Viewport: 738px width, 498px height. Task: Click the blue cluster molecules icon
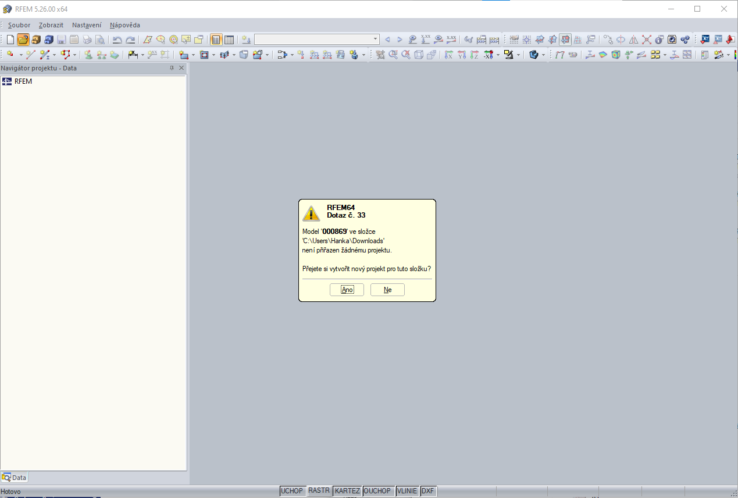point(685,40)
